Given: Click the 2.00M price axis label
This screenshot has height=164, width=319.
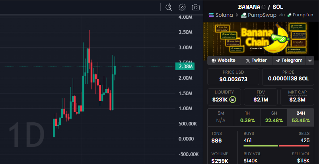Looking at the screenshot, I should click(185, 78).
